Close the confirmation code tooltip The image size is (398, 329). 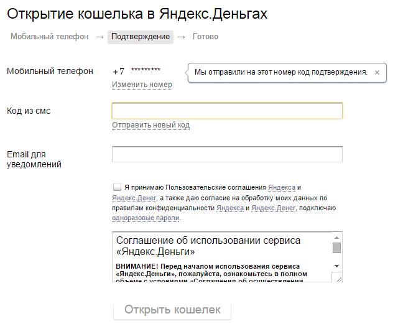point(377,73)
